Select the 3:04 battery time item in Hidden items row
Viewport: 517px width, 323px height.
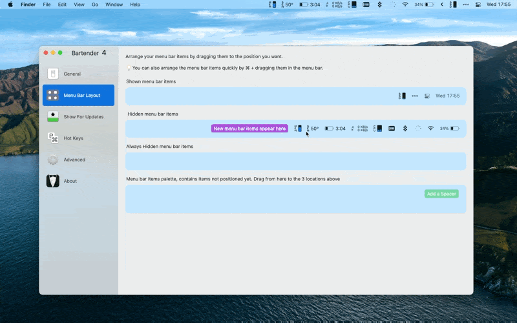tap(335, 129)
